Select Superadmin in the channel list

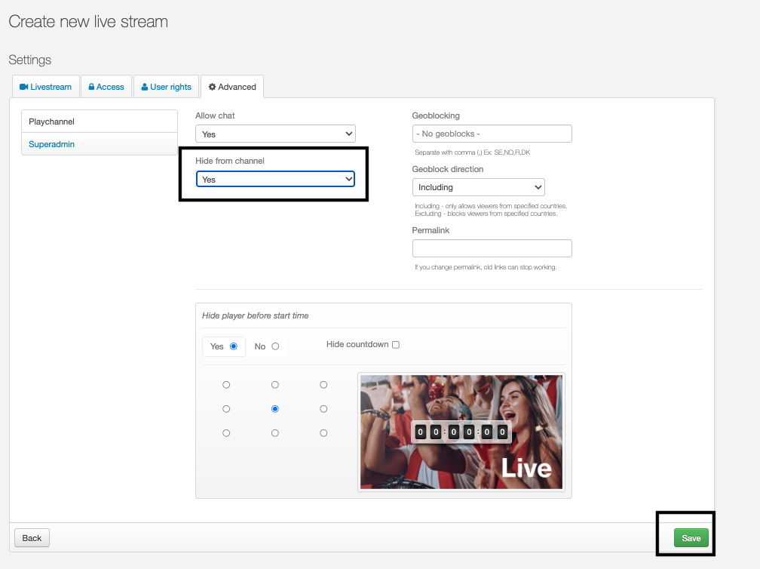pyautogui.click(x=52, y=144)
